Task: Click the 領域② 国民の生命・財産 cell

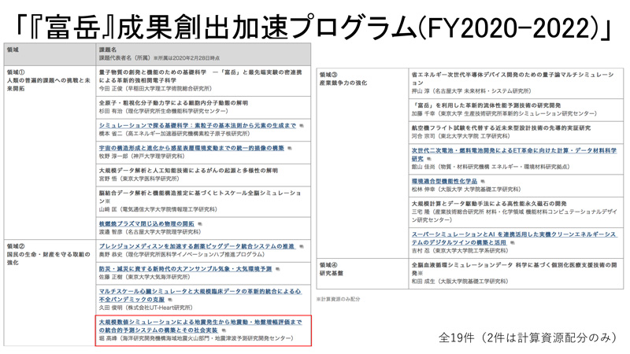Action: [x=50, y=293]
